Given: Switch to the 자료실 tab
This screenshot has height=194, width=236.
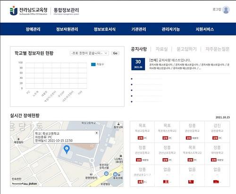Looking at the screenshot, I should (161, 49).
